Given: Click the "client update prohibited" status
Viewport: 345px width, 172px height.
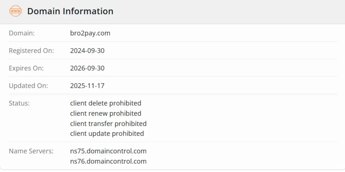Looking at the screenshot, I should tap(107, 134).
